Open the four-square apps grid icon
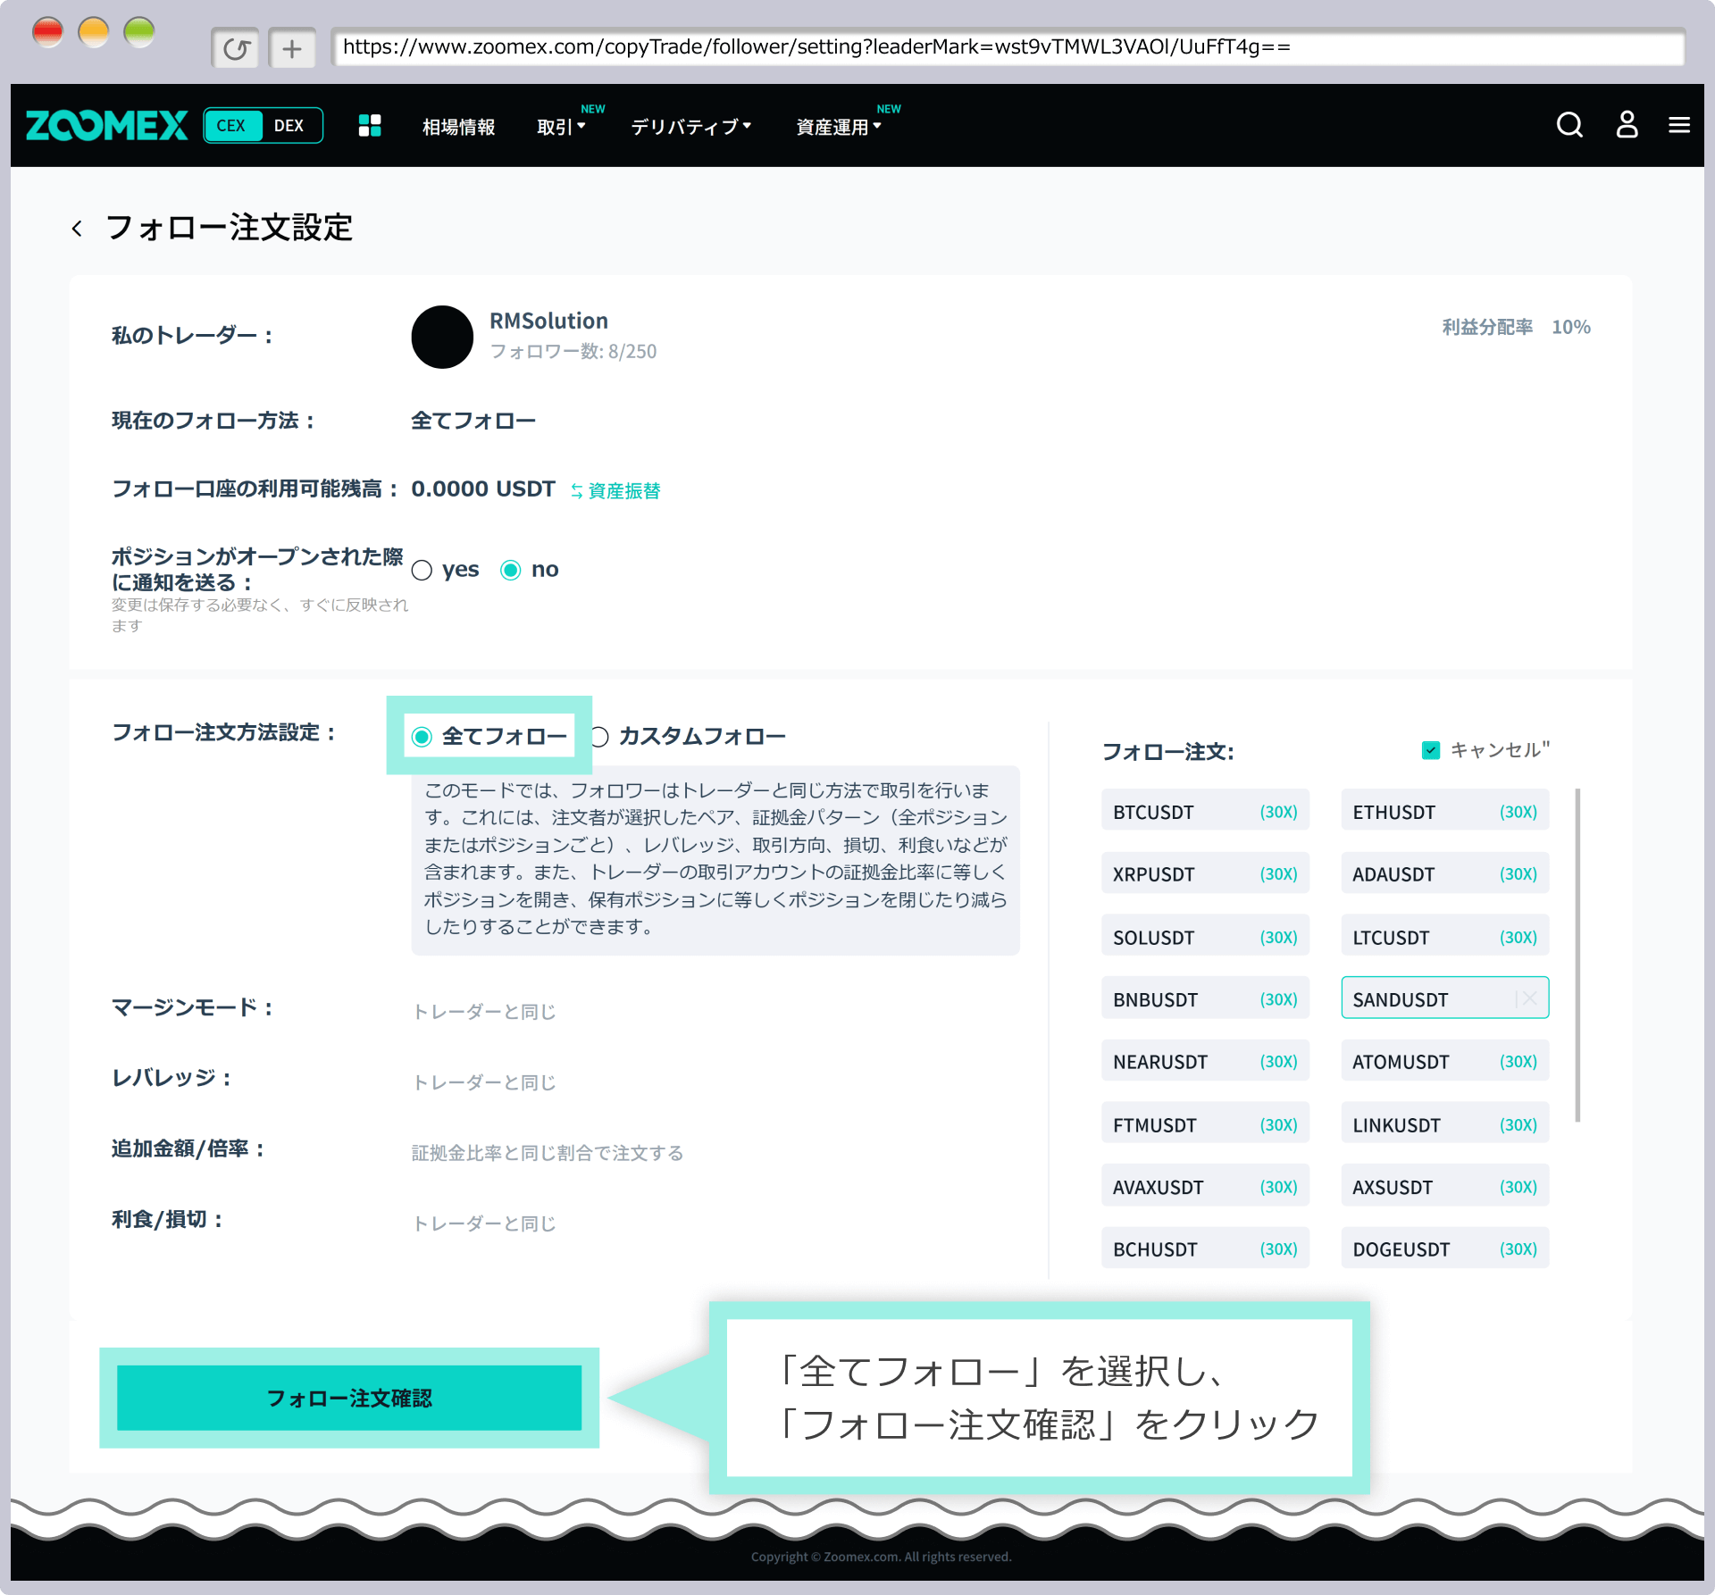 tap(370, 126)
